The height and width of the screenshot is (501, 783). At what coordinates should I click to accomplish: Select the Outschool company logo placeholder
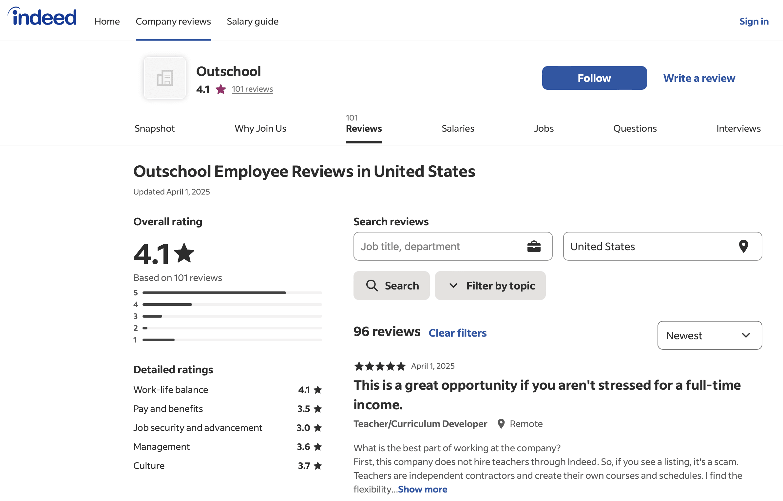click(164, 78)
